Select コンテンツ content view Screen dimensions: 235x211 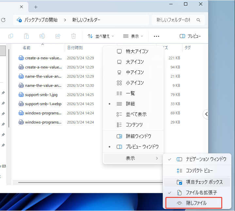[x=133, y=125]
